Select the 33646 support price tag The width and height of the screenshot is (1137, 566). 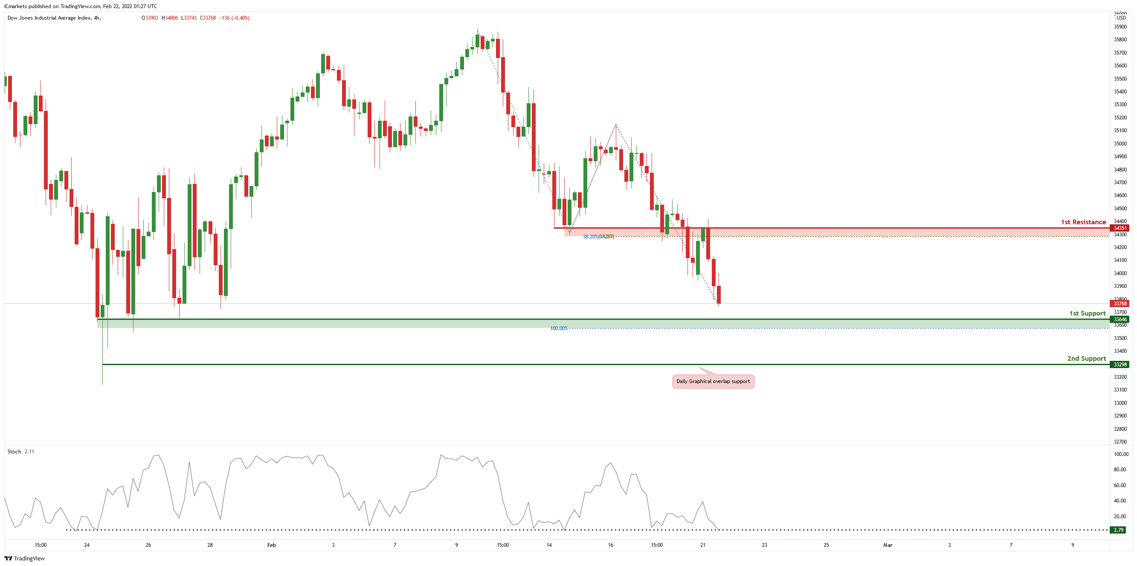1120,319
